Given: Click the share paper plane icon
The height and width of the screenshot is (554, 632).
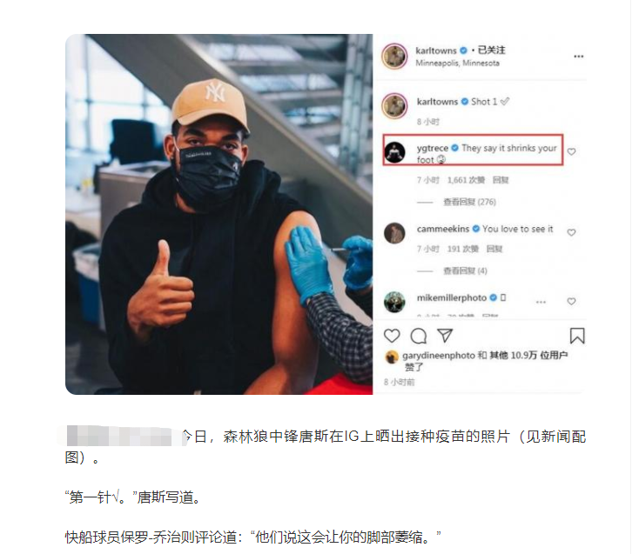Looking at the screenshot, I should 445,336.
